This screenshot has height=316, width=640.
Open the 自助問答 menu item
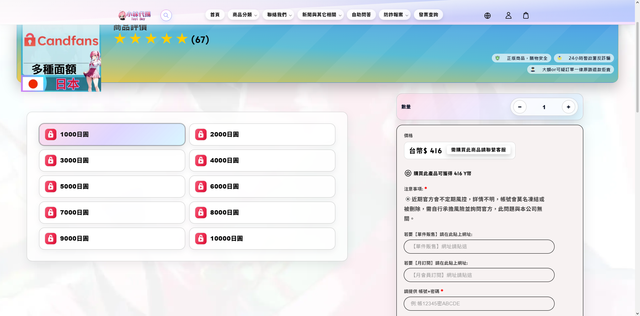(x=361, y=14)
